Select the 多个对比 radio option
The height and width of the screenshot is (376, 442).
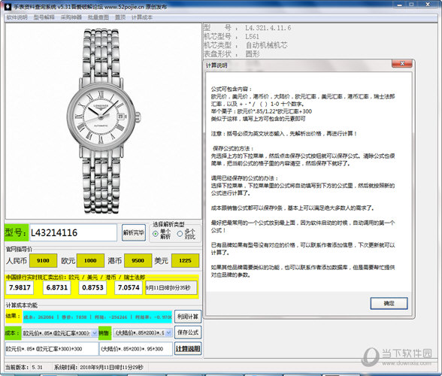[186, 234]
